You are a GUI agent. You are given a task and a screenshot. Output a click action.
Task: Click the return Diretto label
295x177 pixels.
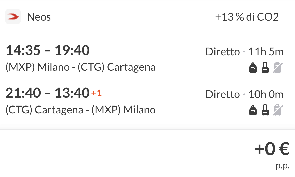[223, 94]
